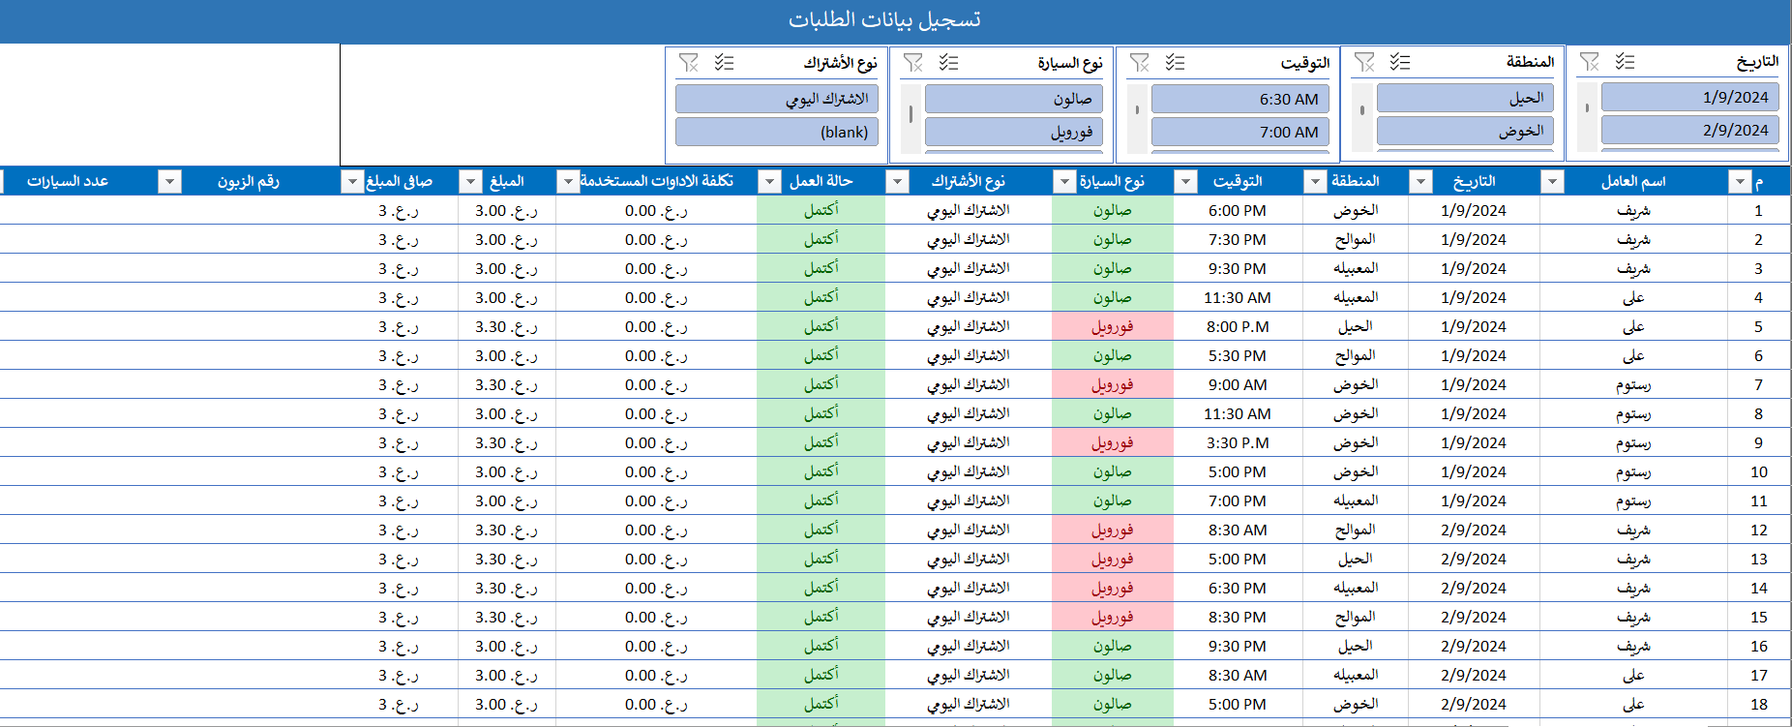
Task: Toggle multi-select in the نوع الأشتراك slicer
Action: pos(724,63)
